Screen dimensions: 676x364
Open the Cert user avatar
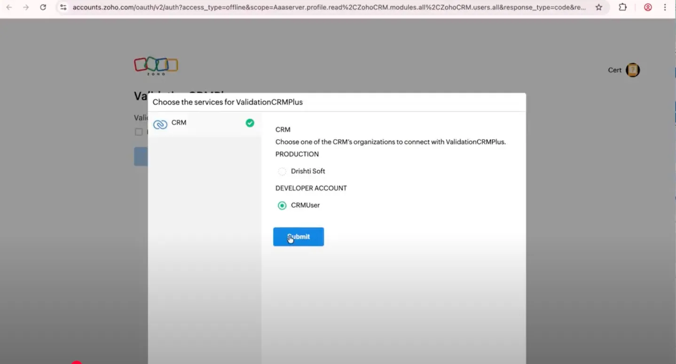pos(633,70)
